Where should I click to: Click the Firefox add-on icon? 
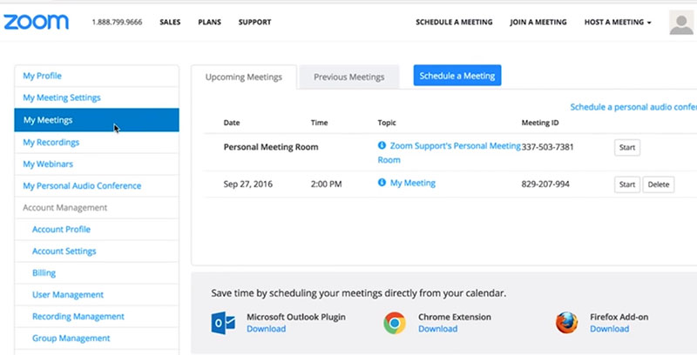[x=566, y=323]
